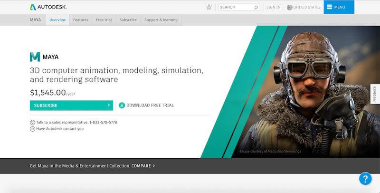Click Get Maya in the Media & Entertainment text
Screen dimensions: 380x193
[x=80, y=166]
